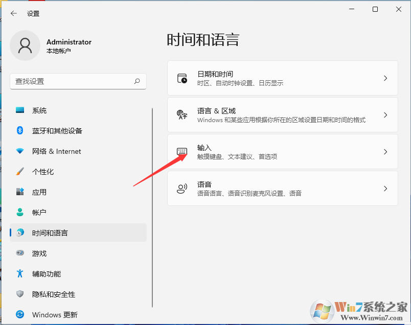The image size is (411, 325).
Task: Click the back arrow button
Action: coord(13,14)
